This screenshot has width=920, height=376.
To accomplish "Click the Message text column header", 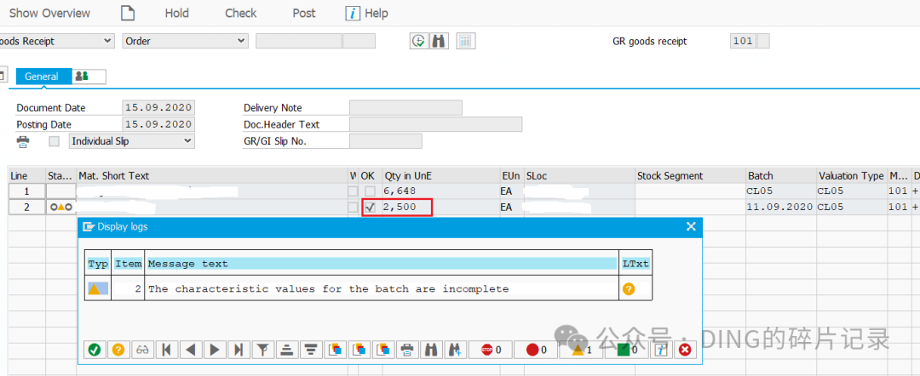I will coord(382,264).
